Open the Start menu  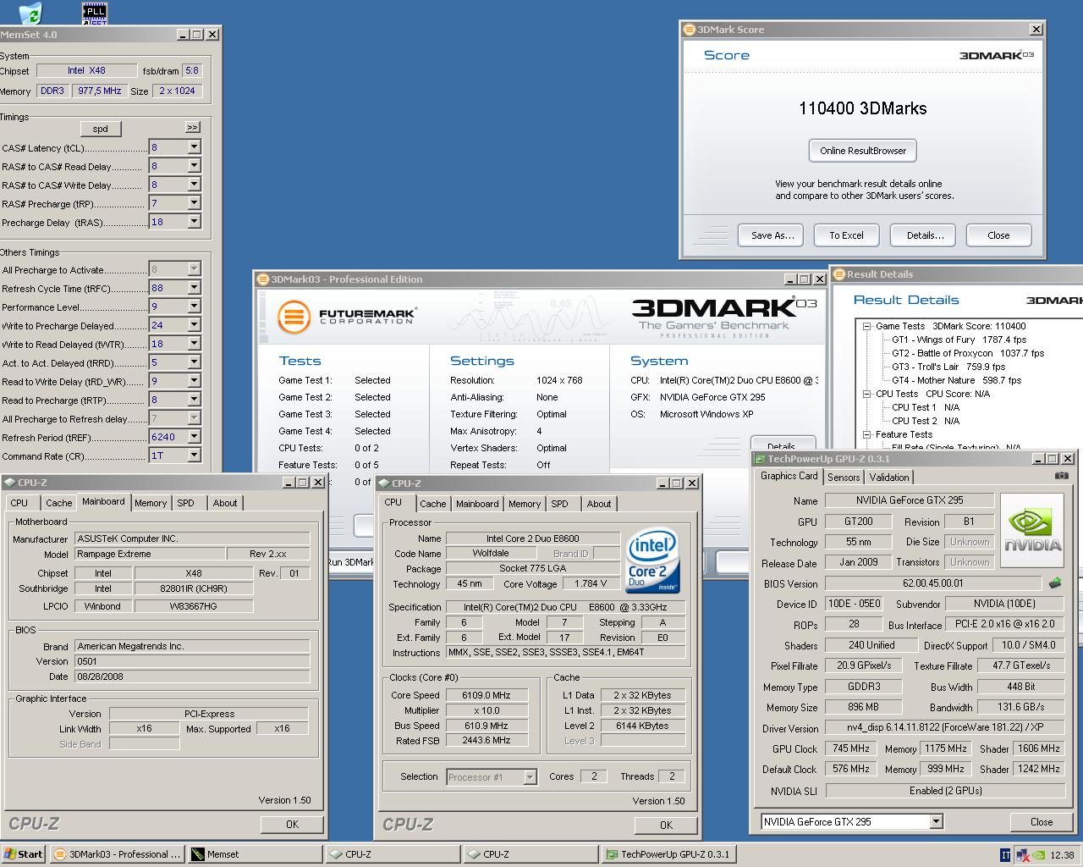click(x=24, y=854)
